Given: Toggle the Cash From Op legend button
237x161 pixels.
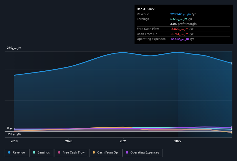Looking at the screenshot, I should (105, 153).
